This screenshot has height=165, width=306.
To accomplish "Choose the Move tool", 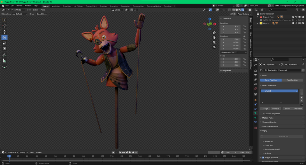I will pyautogui.click(x=4, y=32).
